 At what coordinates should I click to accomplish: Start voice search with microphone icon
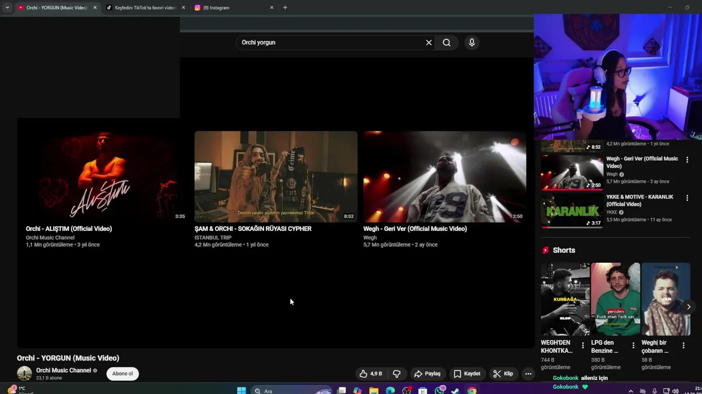472,43
